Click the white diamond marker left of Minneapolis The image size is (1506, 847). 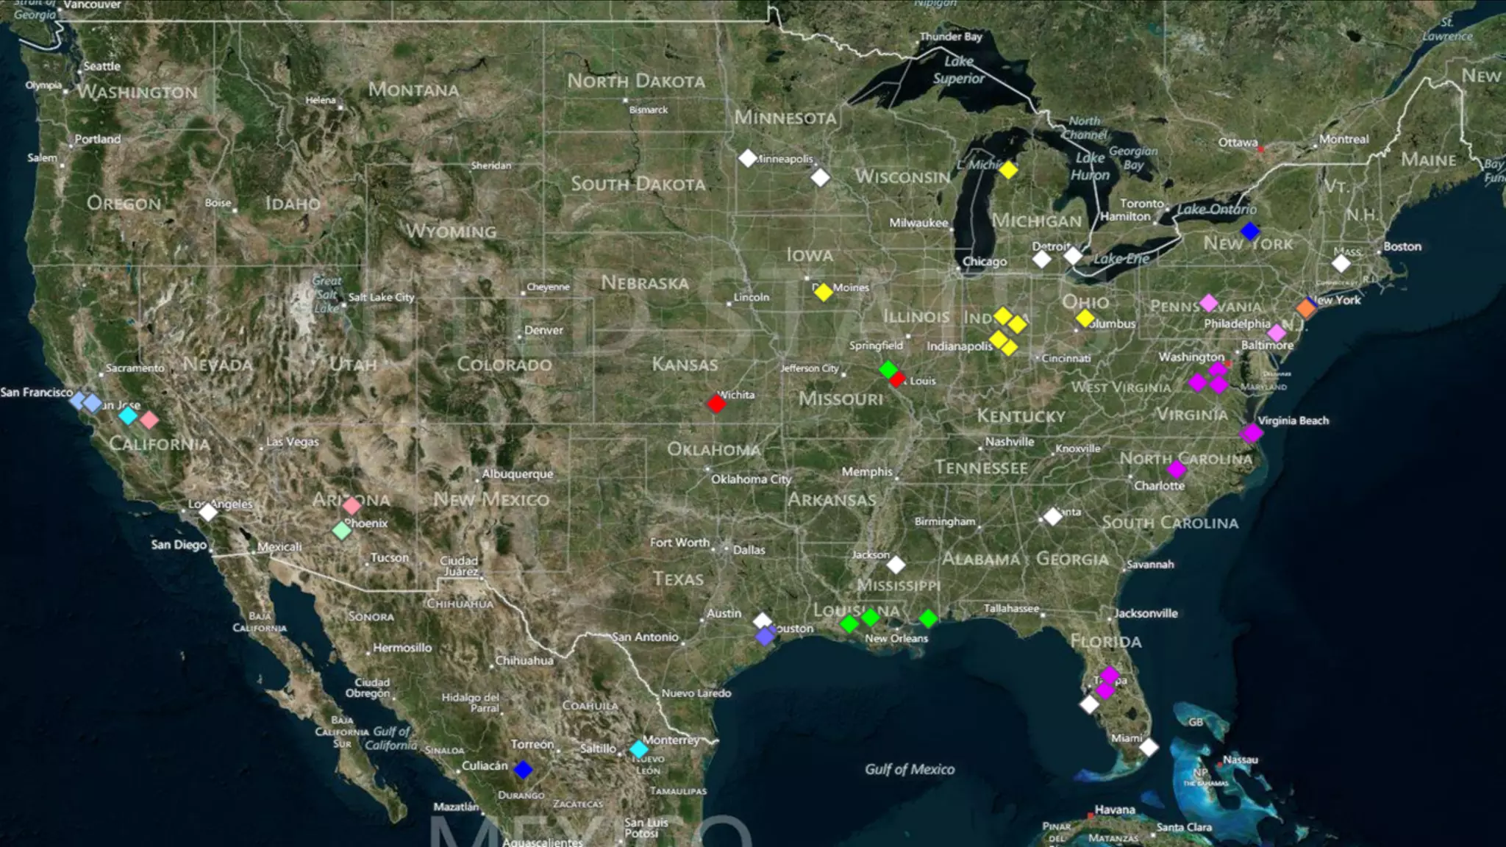[748, 158]
